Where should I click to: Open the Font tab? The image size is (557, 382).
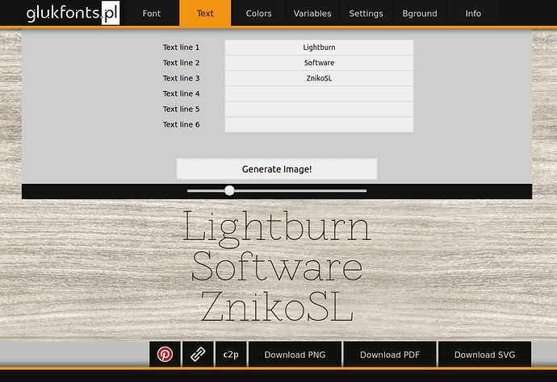tap(152, 13)
